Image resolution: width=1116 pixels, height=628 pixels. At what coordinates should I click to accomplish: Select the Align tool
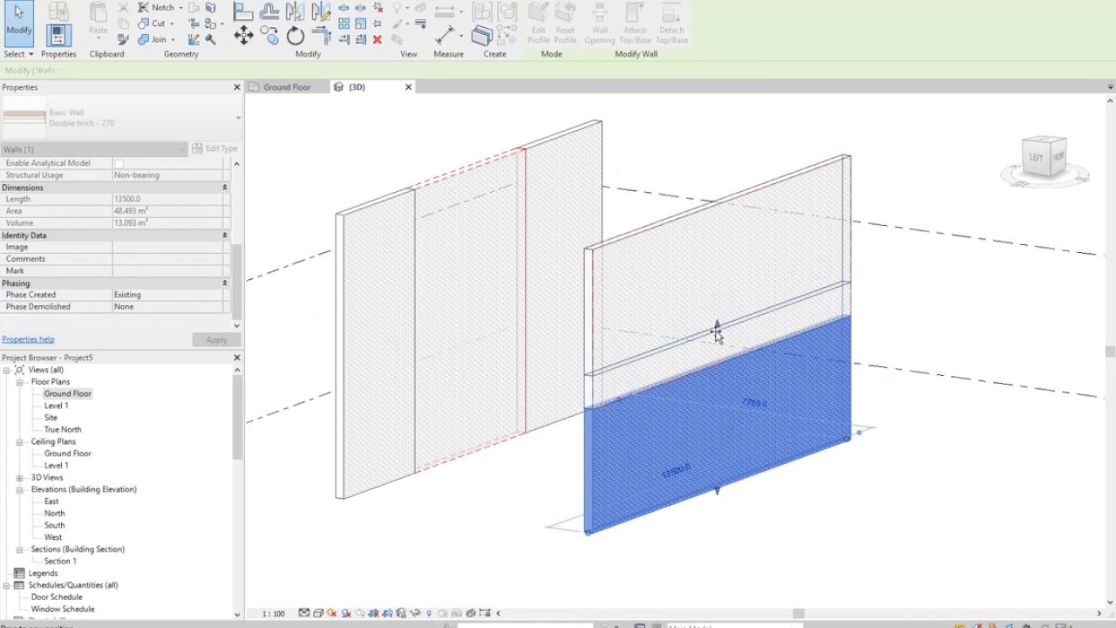(243, 11)
